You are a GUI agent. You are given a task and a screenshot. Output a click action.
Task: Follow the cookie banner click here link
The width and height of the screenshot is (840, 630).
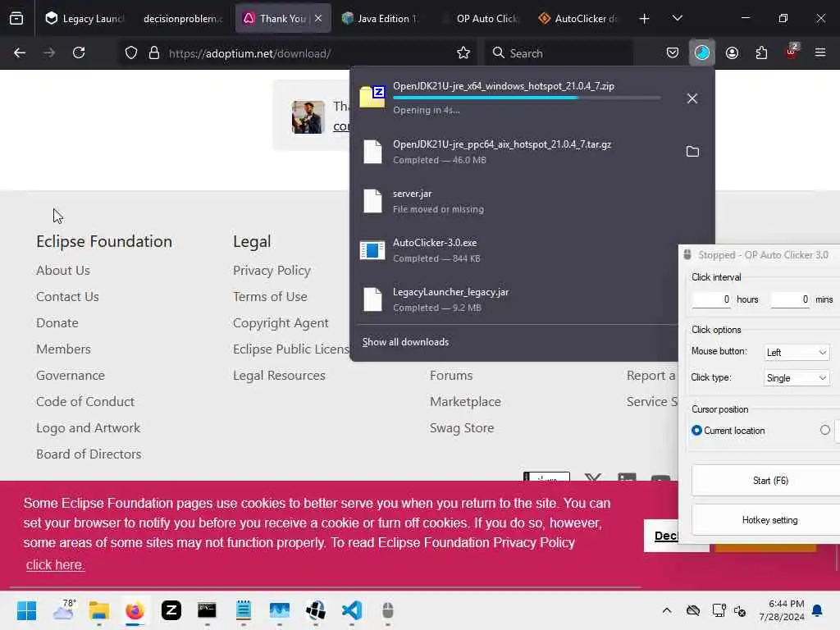point(55,564)
